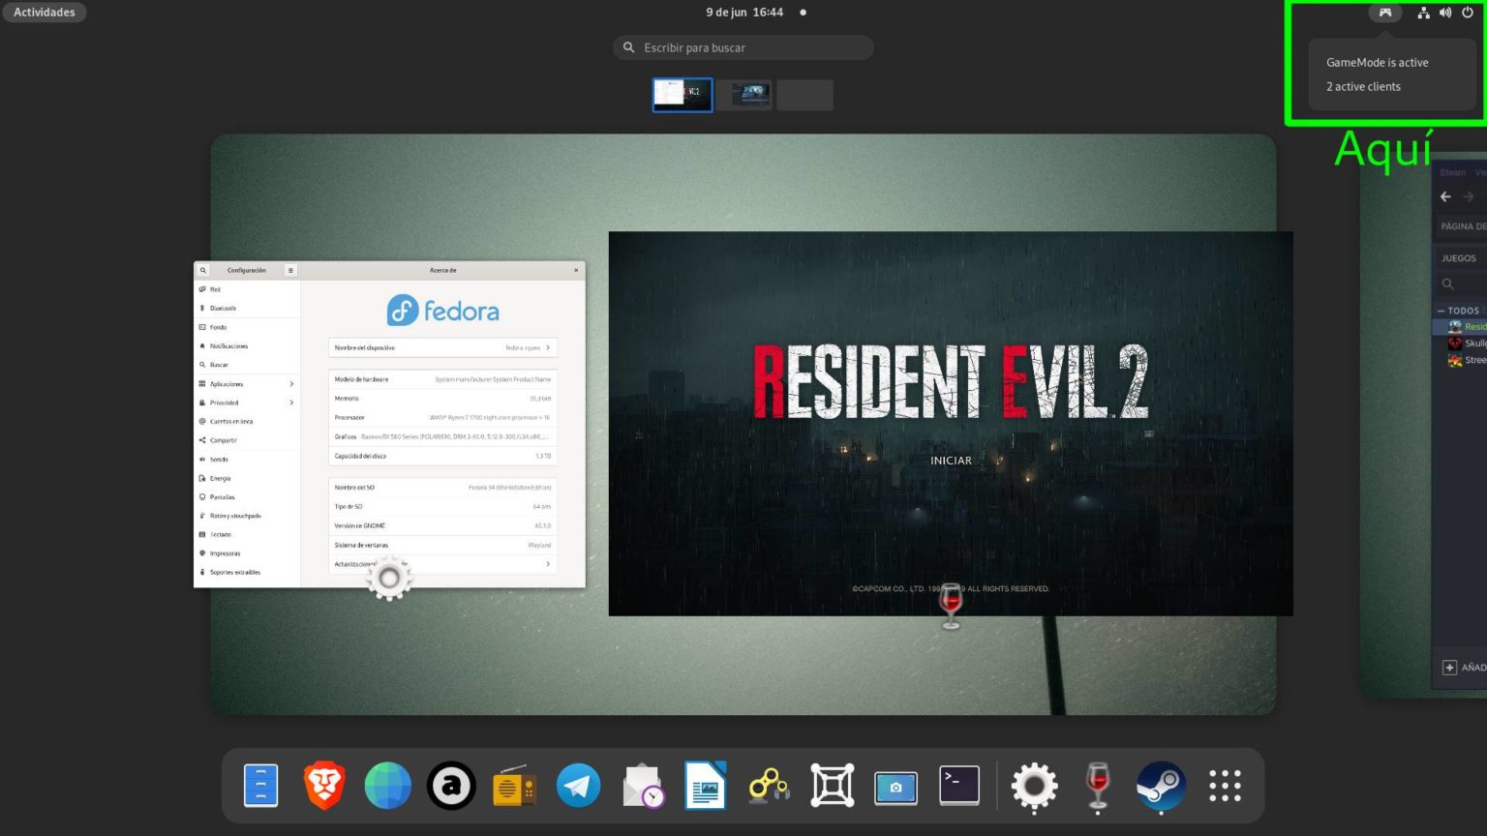The height and width of the screenshot is (836, 1487).
Task: Select Soportes extraíbles in sidebar
Action: [x=248, y=572]
